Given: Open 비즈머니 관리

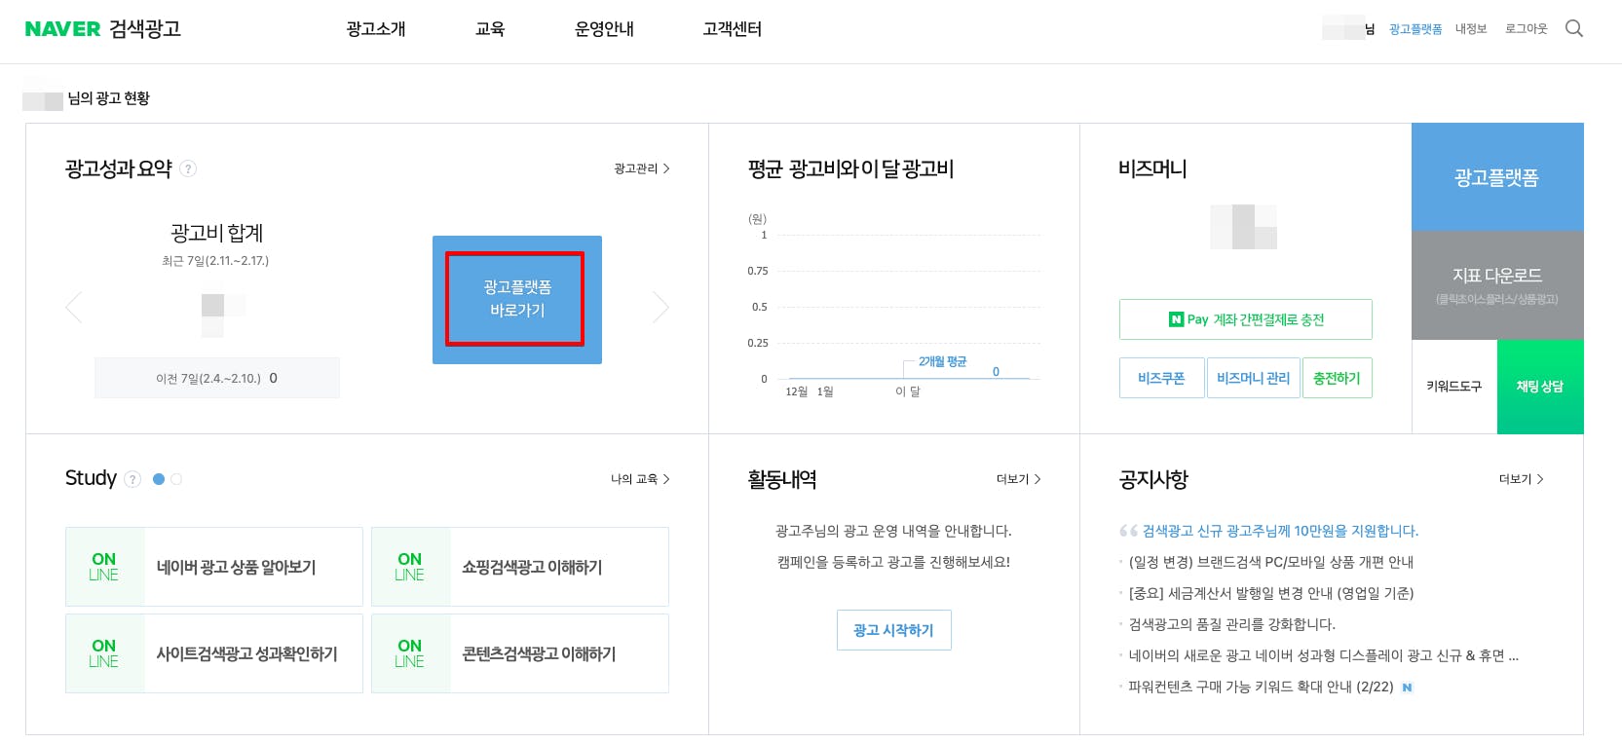Looking at the screenshot, I should coord(1253,378).
